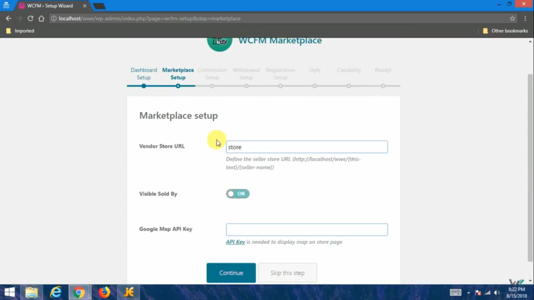Click the Action Center flag icon
The height and width of the screenshot is (300, 534).
pos(478,293)
